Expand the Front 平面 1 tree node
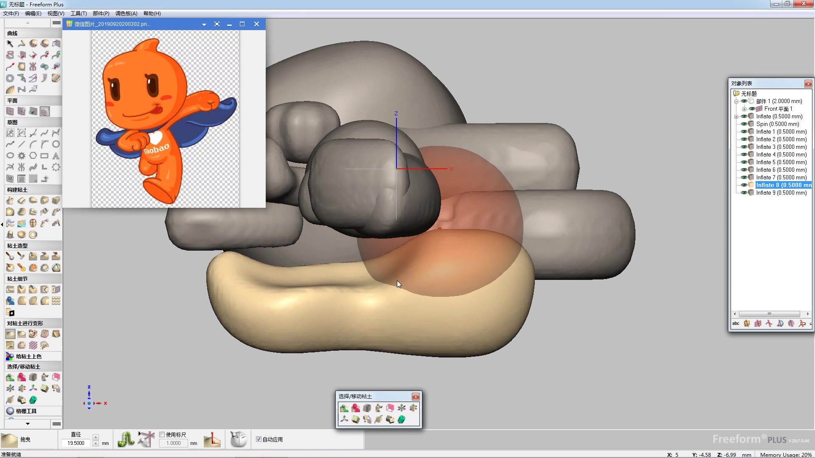 (744, 109)
